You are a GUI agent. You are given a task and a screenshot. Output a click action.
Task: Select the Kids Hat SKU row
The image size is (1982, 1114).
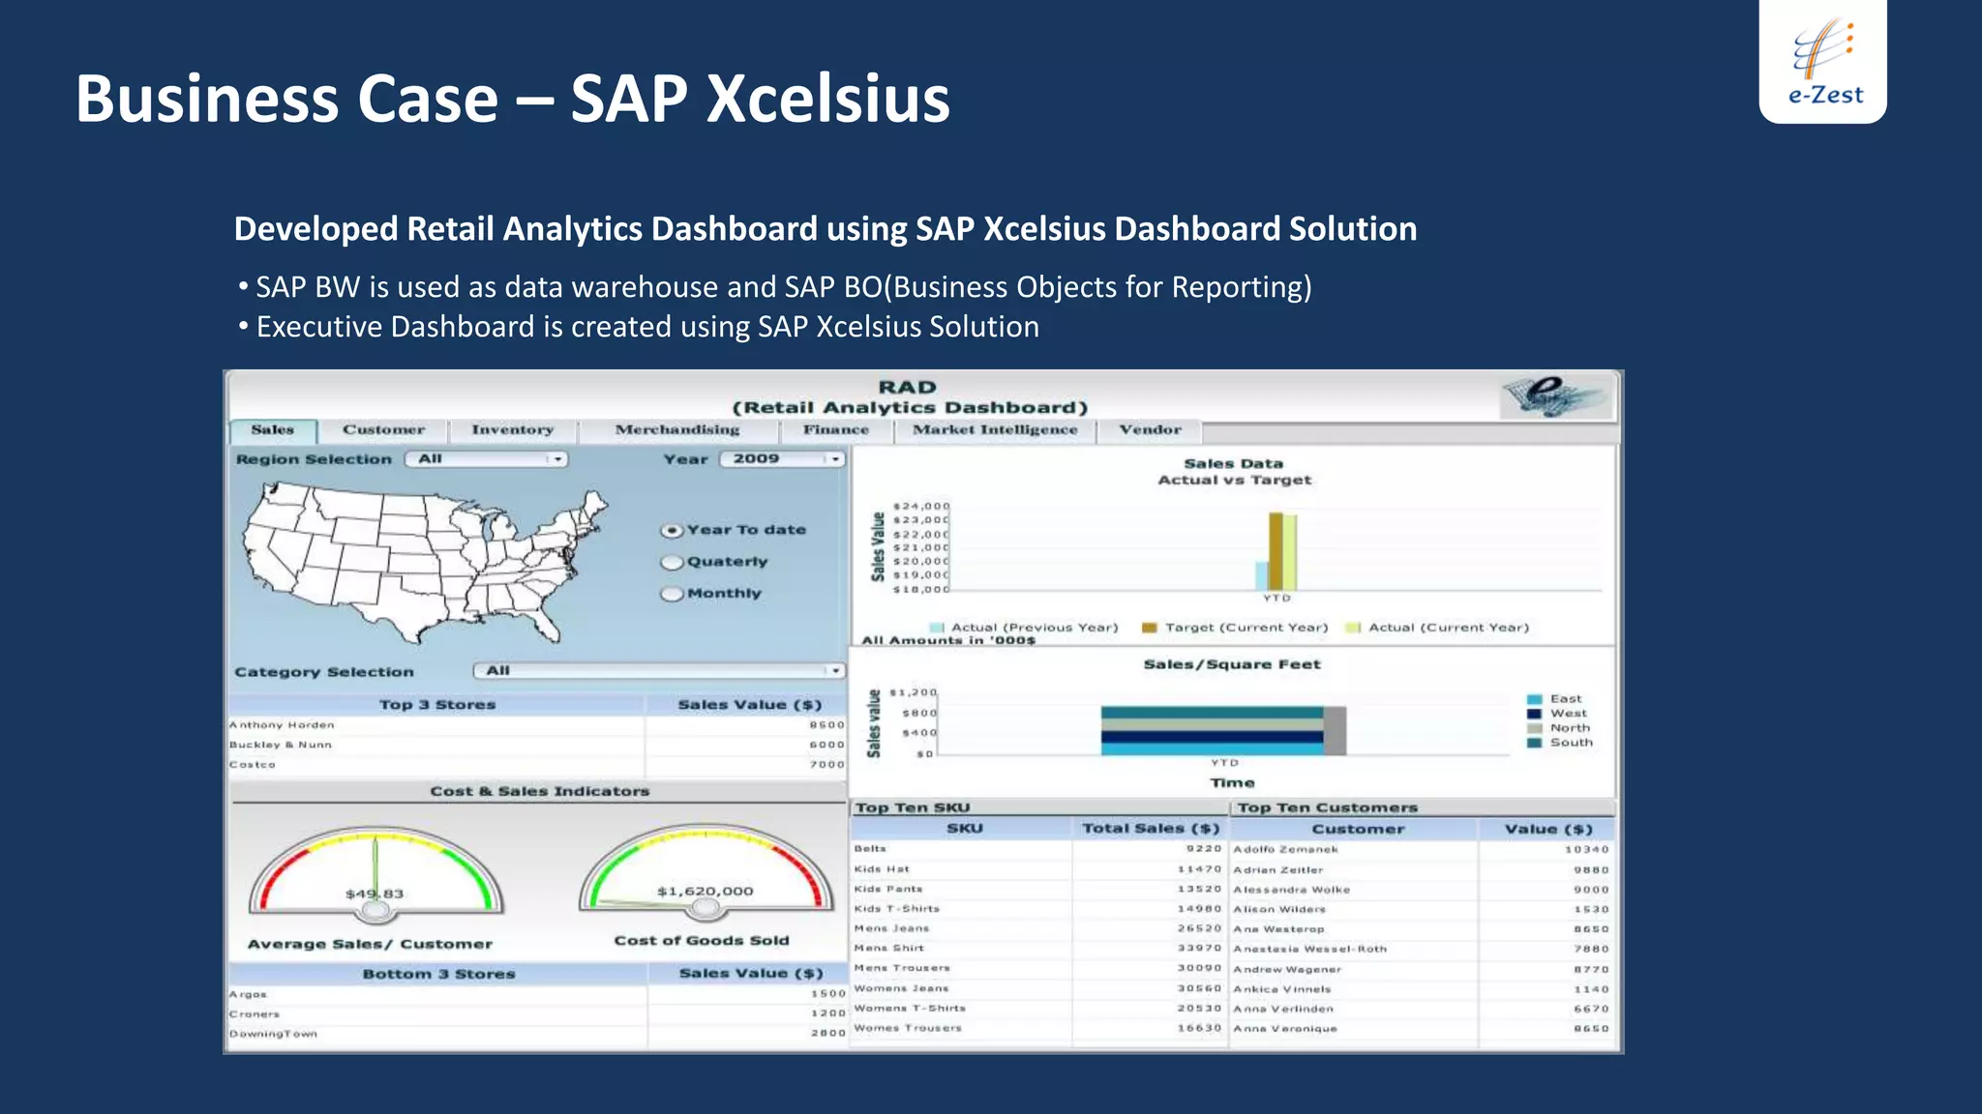(1038, 869)
